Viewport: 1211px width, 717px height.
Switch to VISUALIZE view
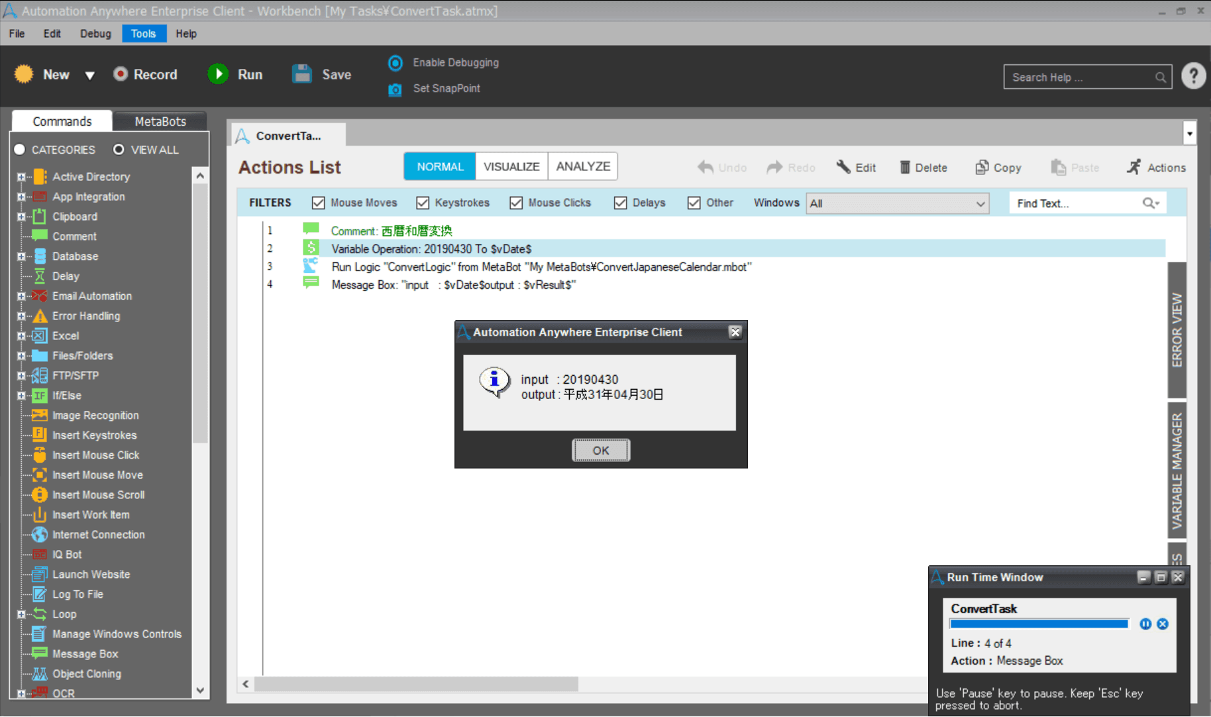click(x=511, y=166)
